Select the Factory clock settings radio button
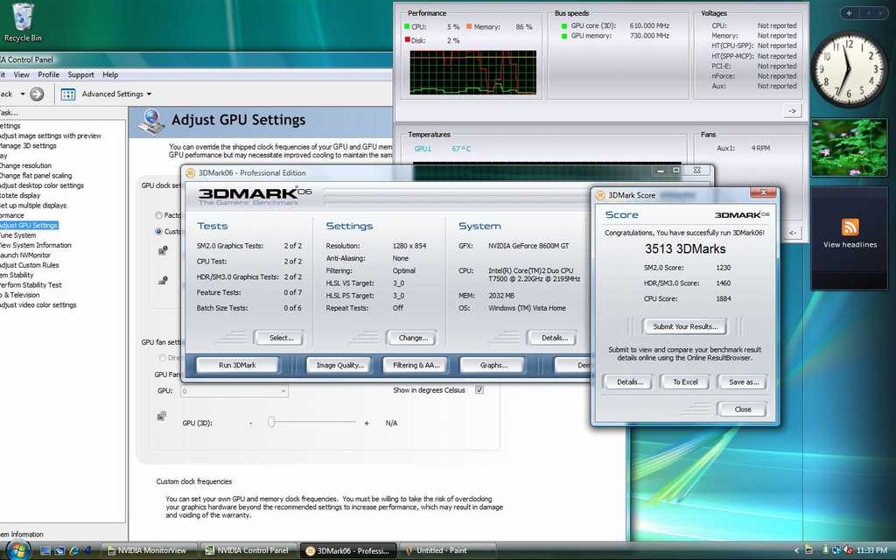Screen dimensions: 896x560 click(159, 215)
